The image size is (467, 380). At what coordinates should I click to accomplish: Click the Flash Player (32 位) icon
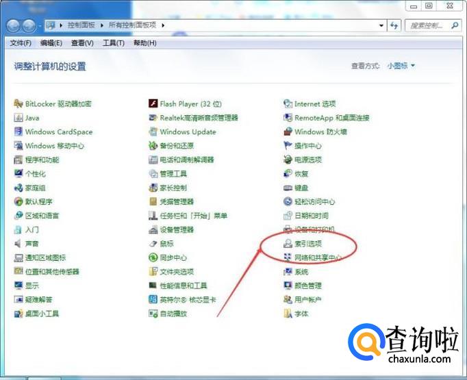coord(153,104)
